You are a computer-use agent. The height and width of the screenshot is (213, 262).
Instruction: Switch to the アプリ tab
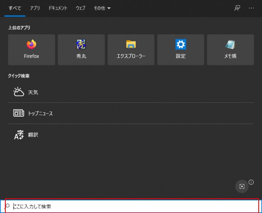[35, 8]
